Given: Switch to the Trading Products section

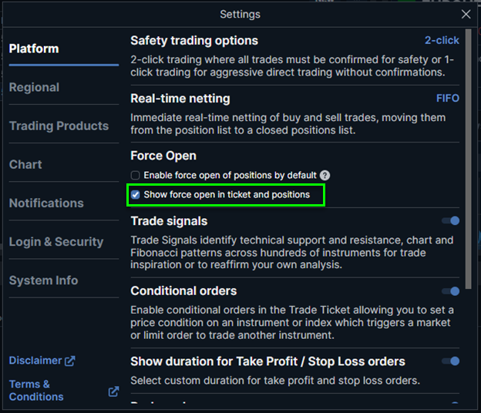Looking at the screenshot, I should (59, 126).
